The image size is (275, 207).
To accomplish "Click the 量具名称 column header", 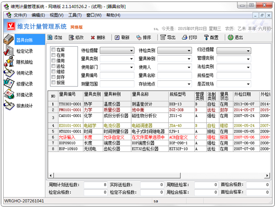I will (x=149, y=96).
